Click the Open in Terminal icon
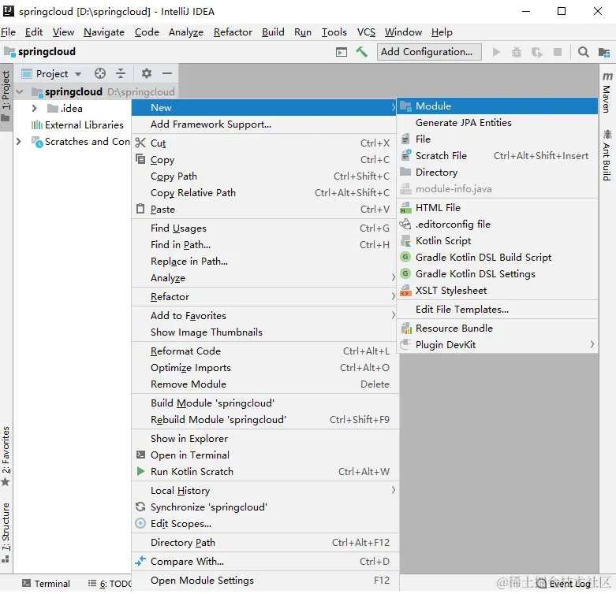The width and height of the screenshot is (616, 594). pyautogui.click(x=140, y=455)
